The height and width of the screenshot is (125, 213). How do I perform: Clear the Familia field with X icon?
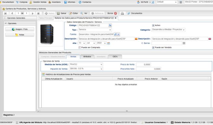pyautogui.click(x=119, y=34)
